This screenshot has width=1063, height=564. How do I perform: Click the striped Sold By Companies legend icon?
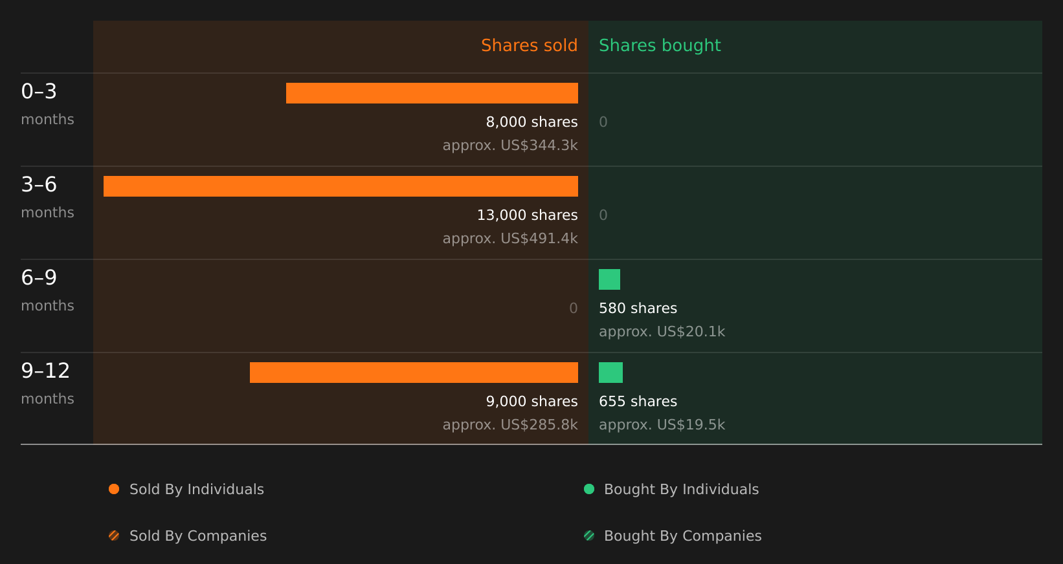(x=114, y=536)
